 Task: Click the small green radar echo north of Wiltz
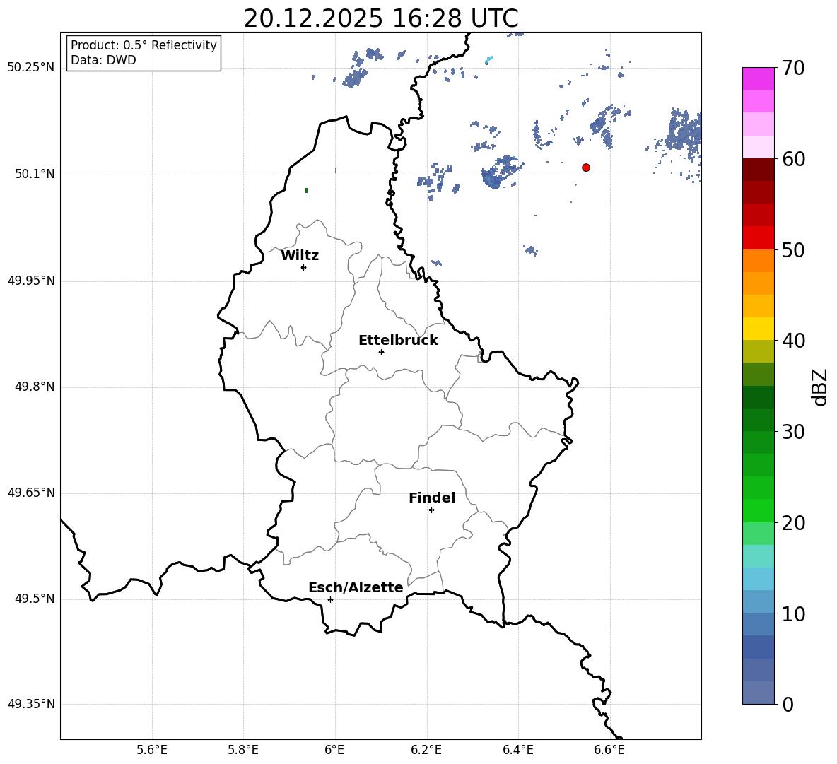(306, 190)
